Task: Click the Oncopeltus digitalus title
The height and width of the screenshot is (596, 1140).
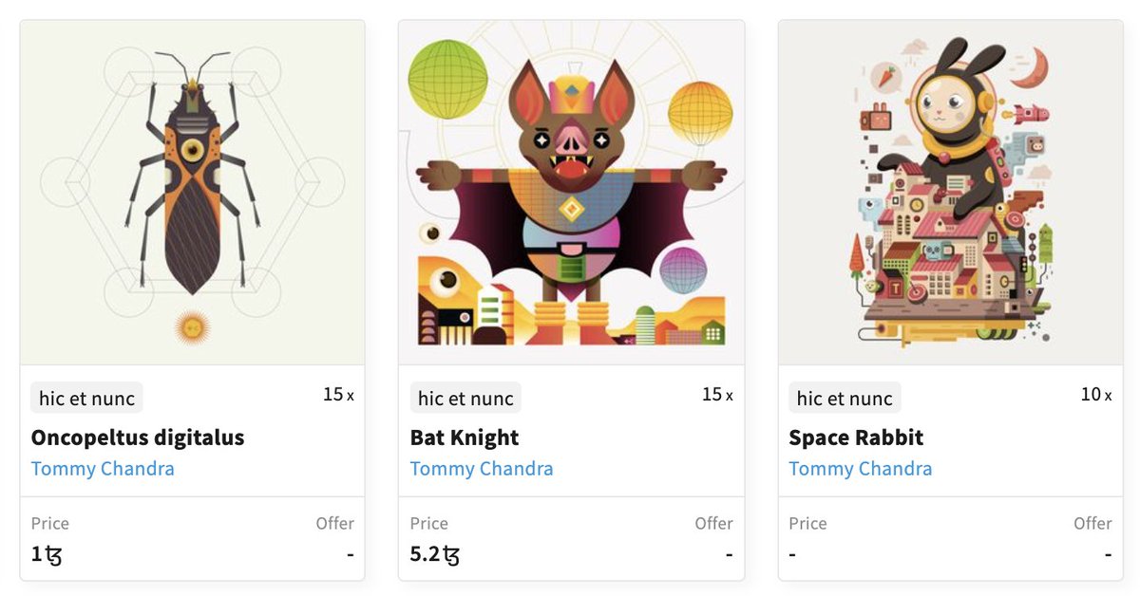Action: pos(138,438)
